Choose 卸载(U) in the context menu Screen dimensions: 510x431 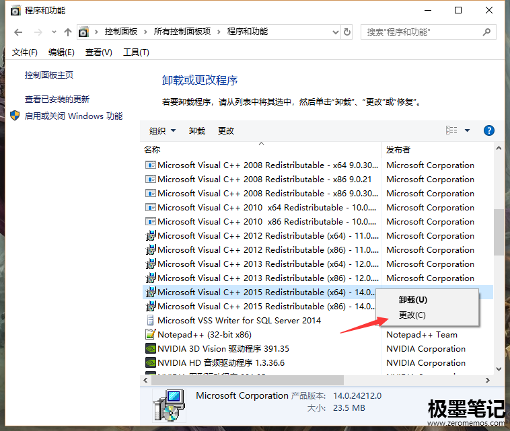tap(413, 300)
